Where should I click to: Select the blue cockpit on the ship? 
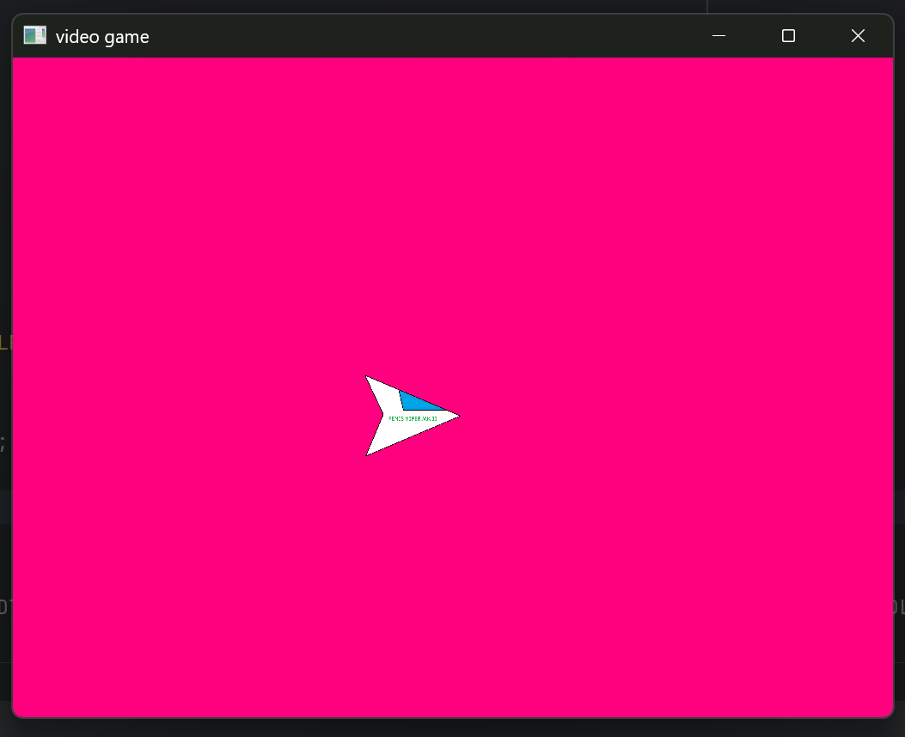pyautogui.click(x=417, y=401)
